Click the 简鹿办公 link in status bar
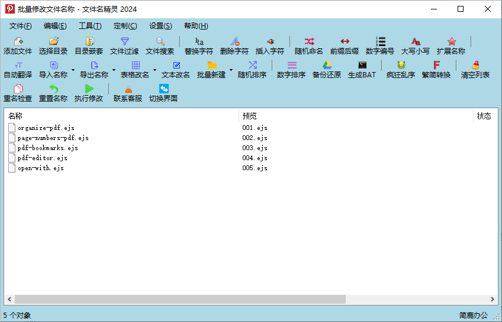 click(473, 316)
